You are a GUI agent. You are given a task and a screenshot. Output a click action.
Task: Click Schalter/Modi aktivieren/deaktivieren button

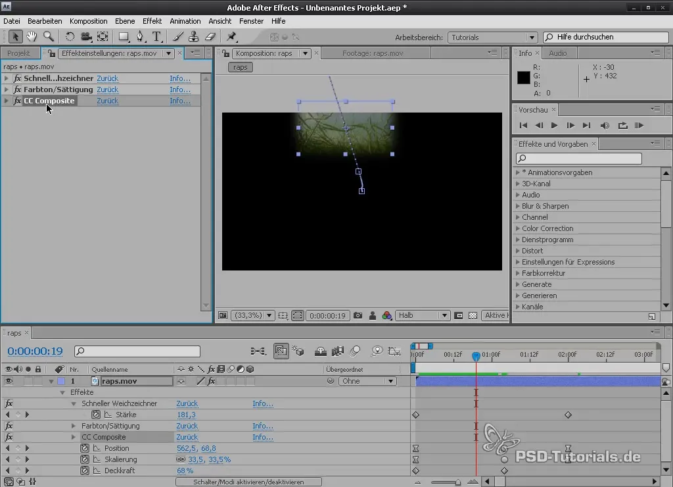point(248,482)
